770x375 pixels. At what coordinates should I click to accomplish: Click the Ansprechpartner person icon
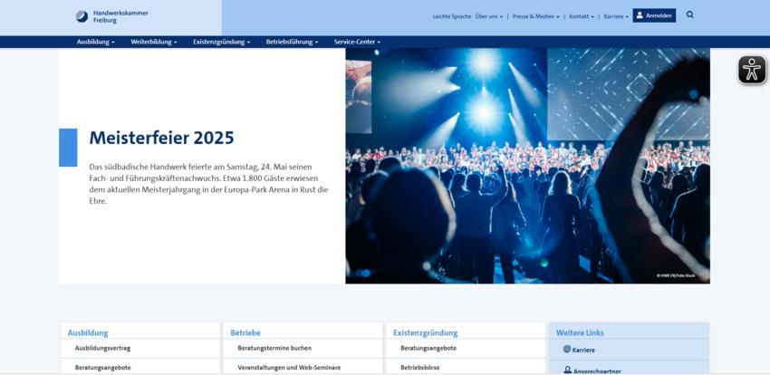coord(568,370)
